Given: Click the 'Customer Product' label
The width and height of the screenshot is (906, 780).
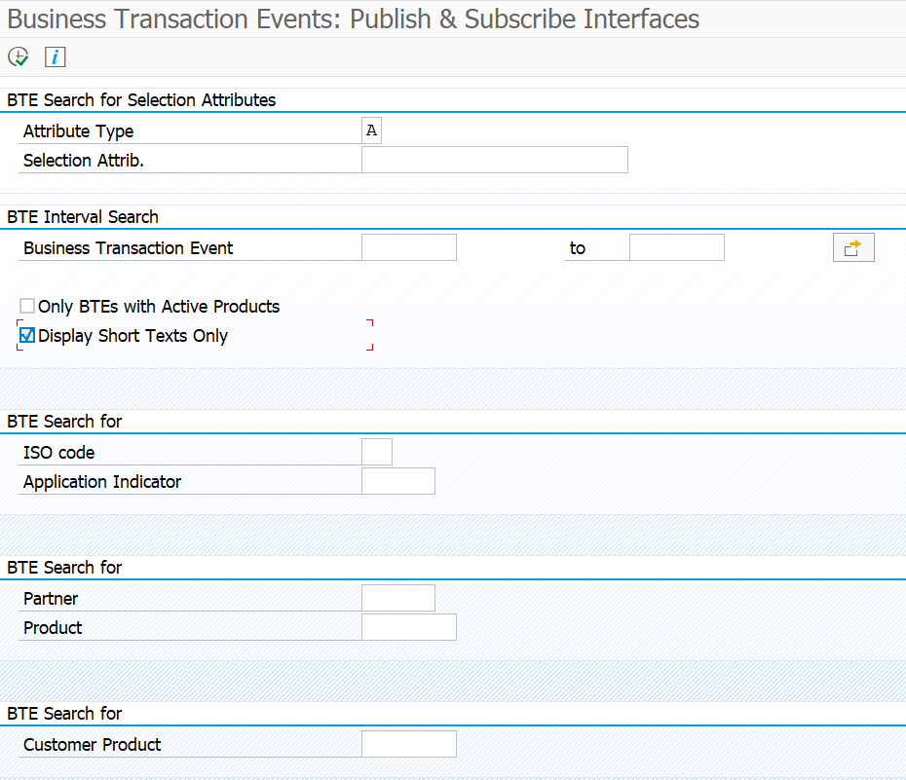Looking at the screenshot, I should coord(93,745).
